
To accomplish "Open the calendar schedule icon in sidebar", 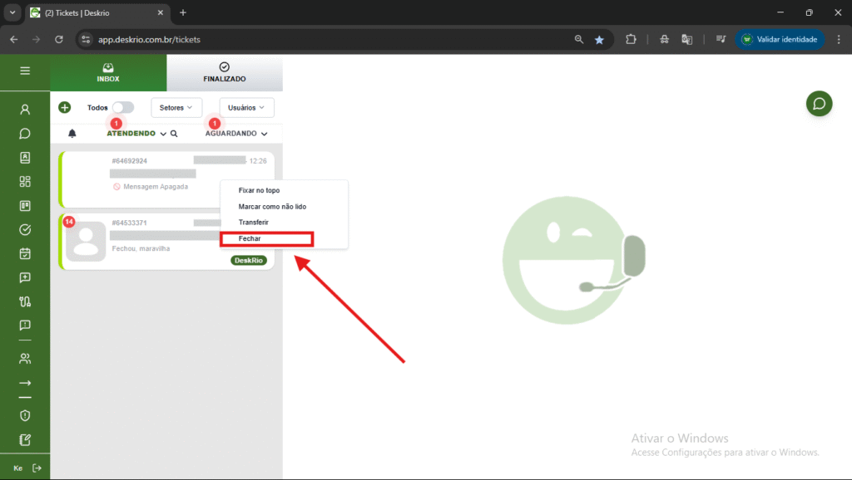I will [x=25, y=253].
